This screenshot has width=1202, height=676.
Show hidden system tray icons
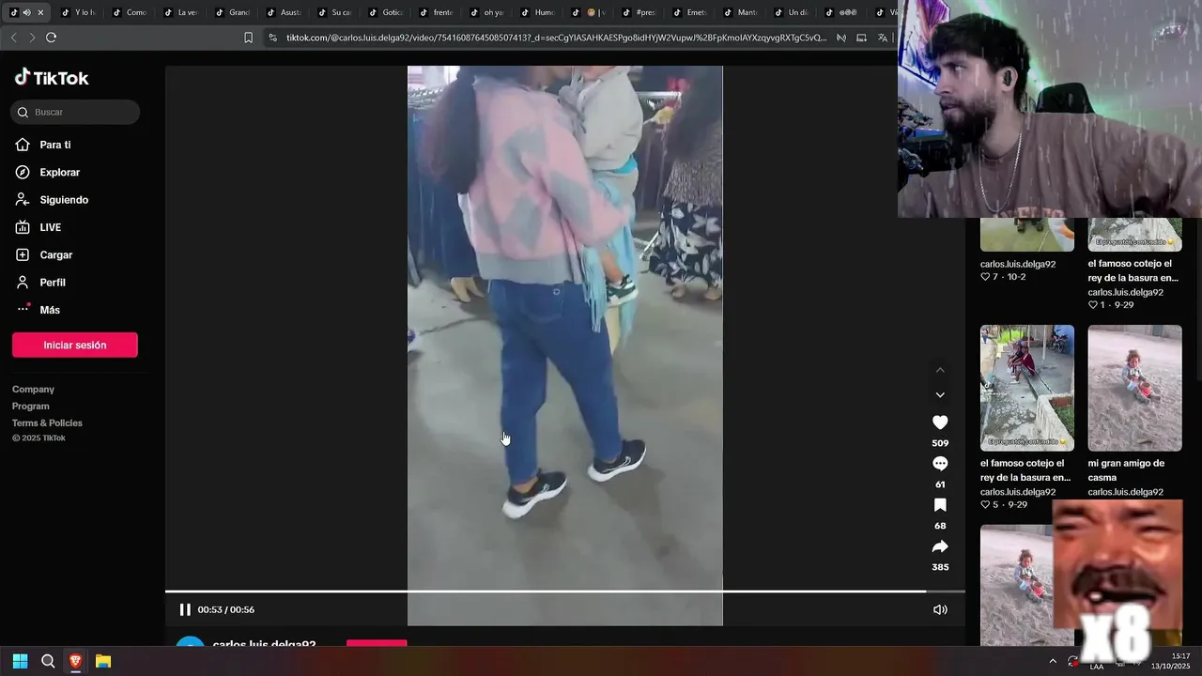point(1053,661)
